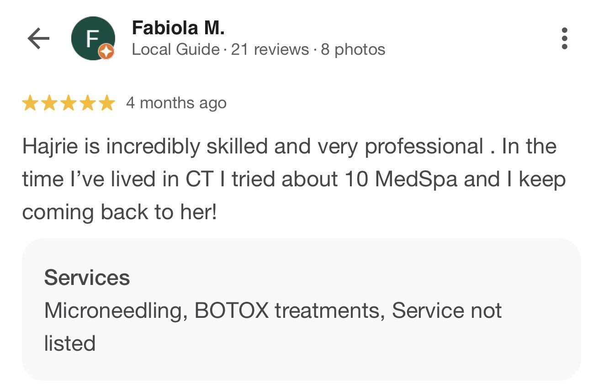Image resolution: width=603 pixels, height=390 pixels.
Task: Select the "BOTOX treatments" service text
Action: pyautogui.click(x=286, y=311)
